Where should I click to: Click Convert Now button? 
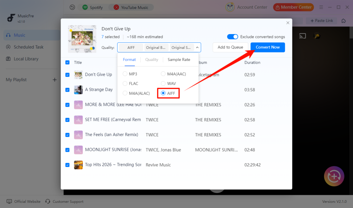tap(268, 47)
